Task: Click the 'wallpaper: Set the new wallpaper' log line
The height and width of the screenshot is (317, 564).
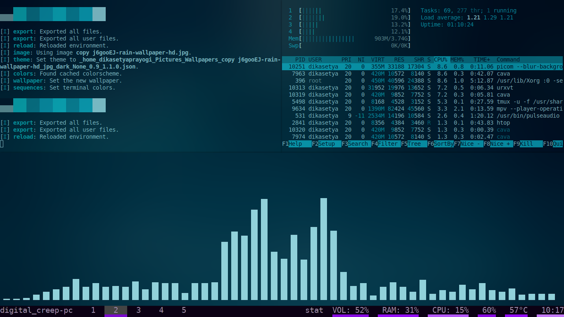Action: (x=61, y=81)
